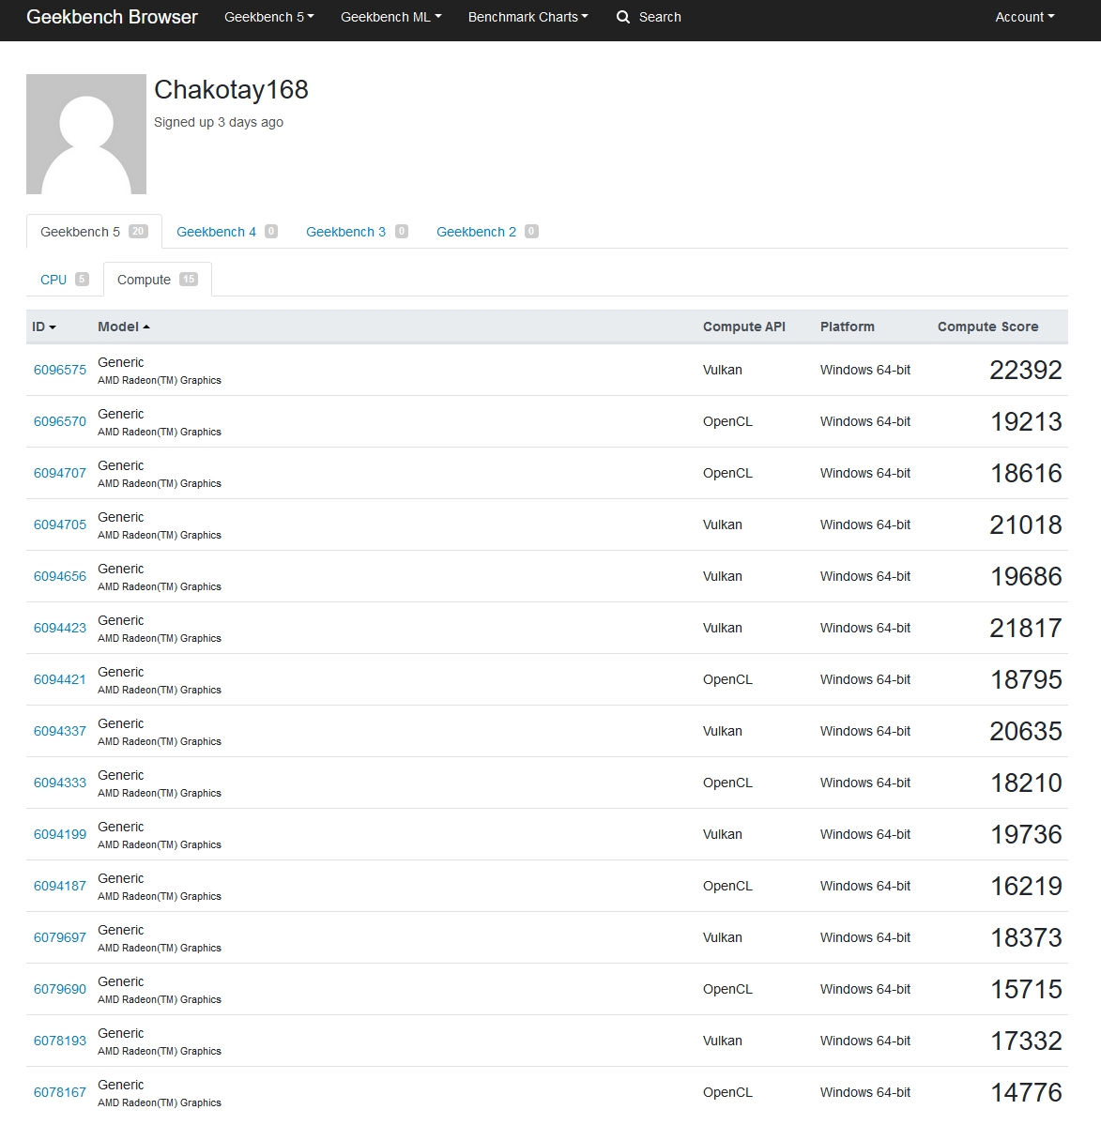This screenshot has width=1101, height=1125.
Task: Sort table by Model column
Action: pos(124,327)
